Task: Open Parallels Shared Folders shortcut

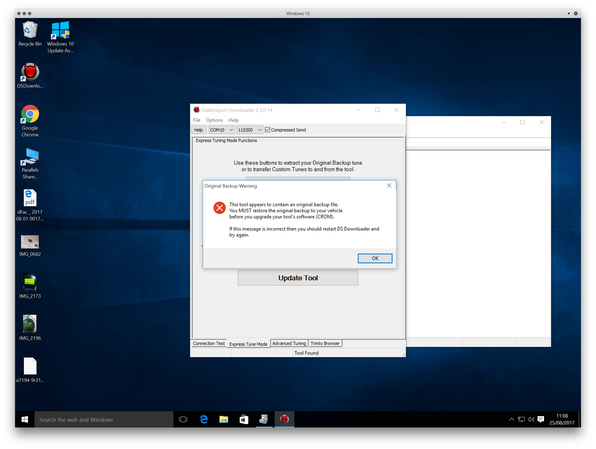Action: coord(30,163)
